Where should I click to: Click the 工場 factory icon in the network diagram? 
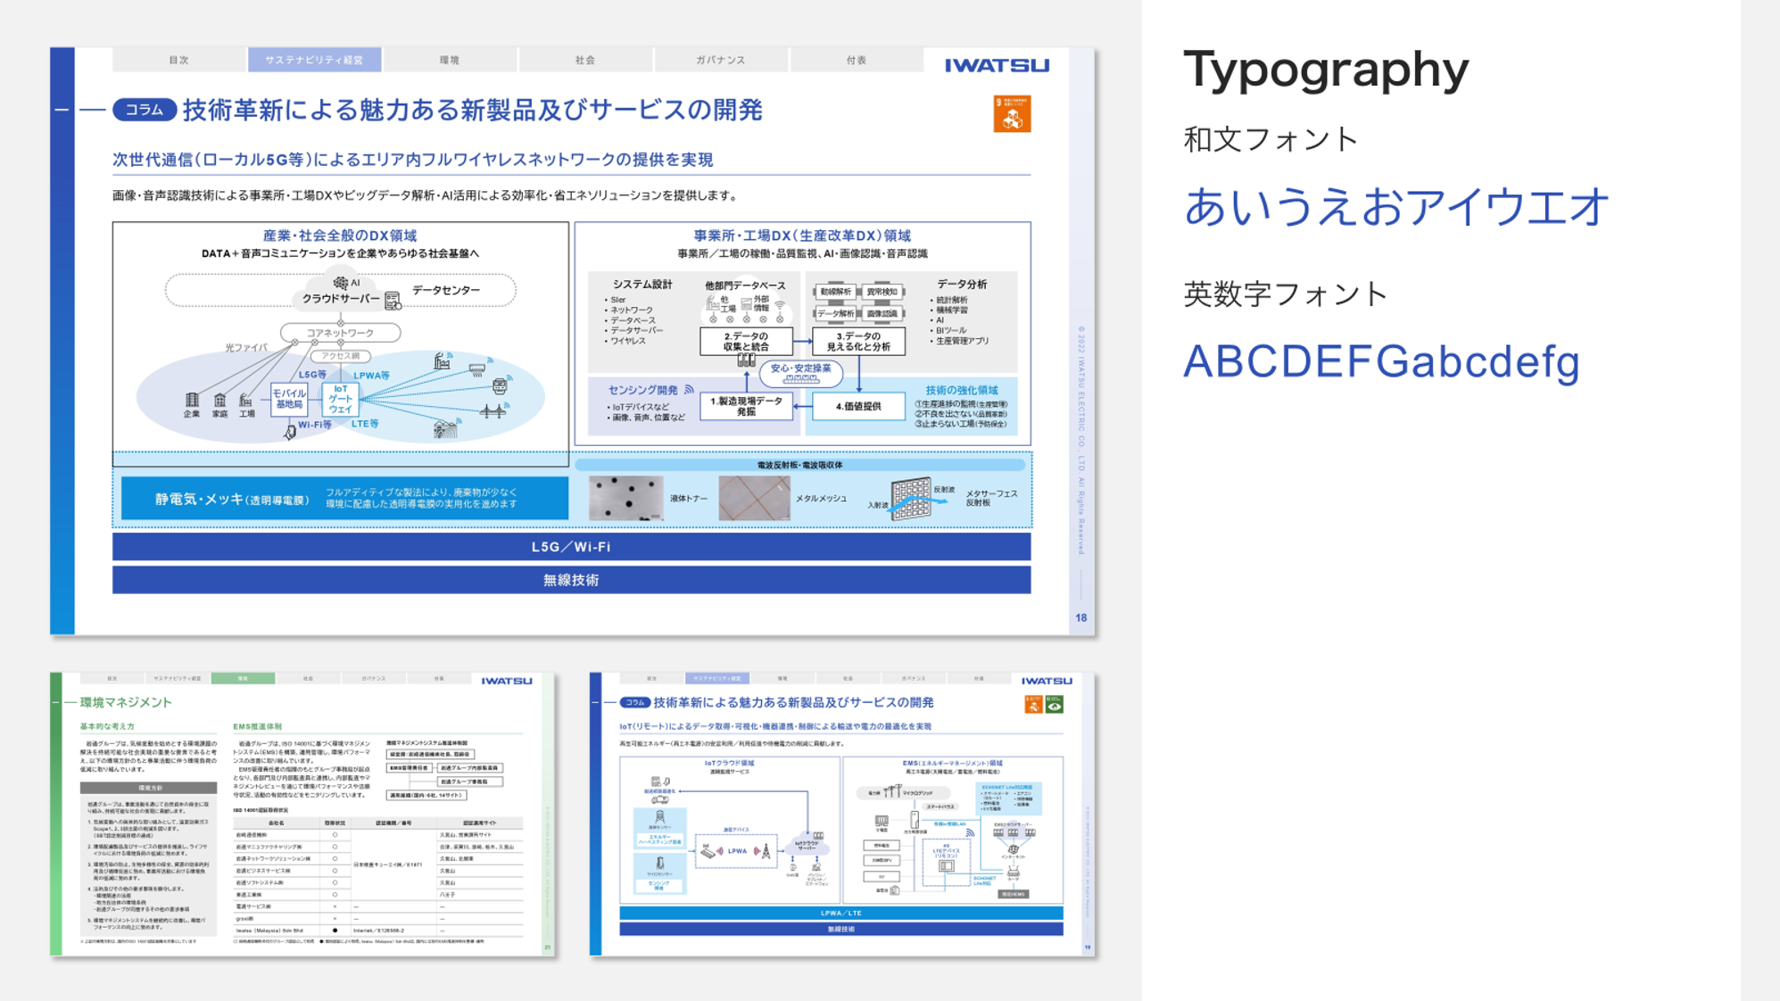pyautogui.click(x=245, y=401)
